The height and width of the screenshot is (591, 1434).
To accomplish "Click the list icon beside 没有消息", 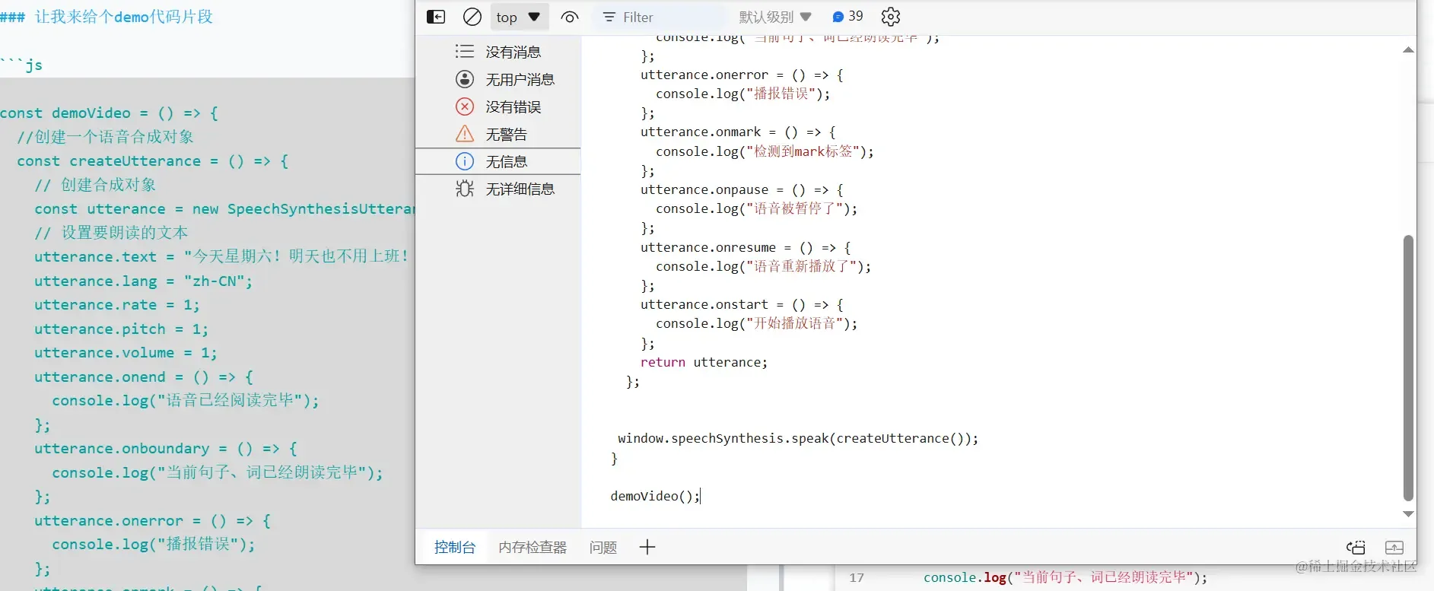I will point(465,51).
